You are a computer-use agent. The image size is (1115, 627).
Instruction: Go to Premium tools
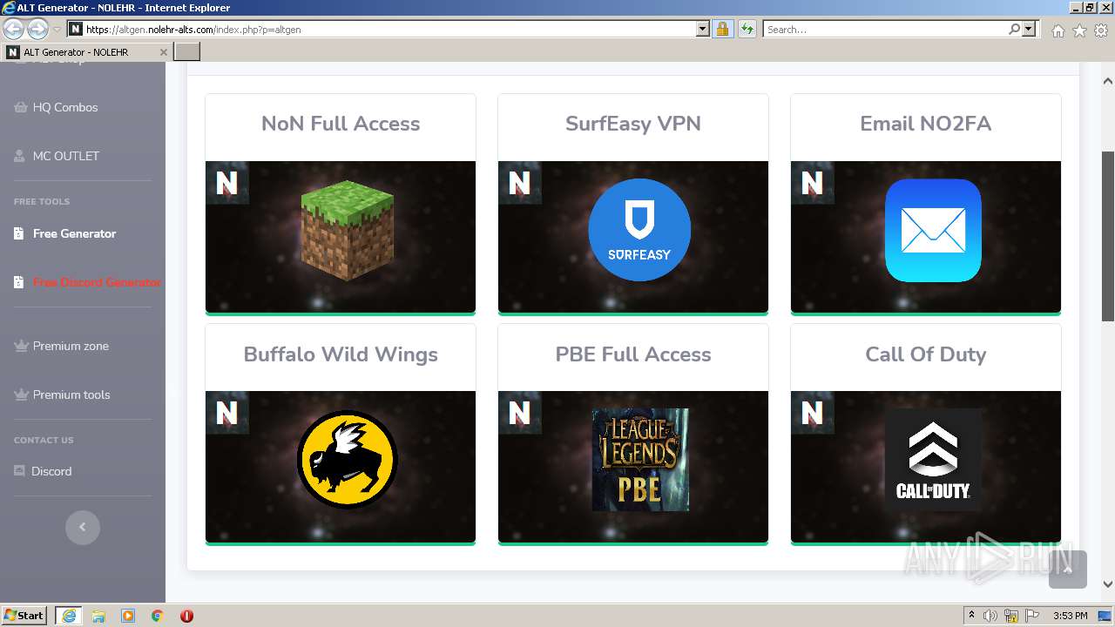tap(71, 394)
